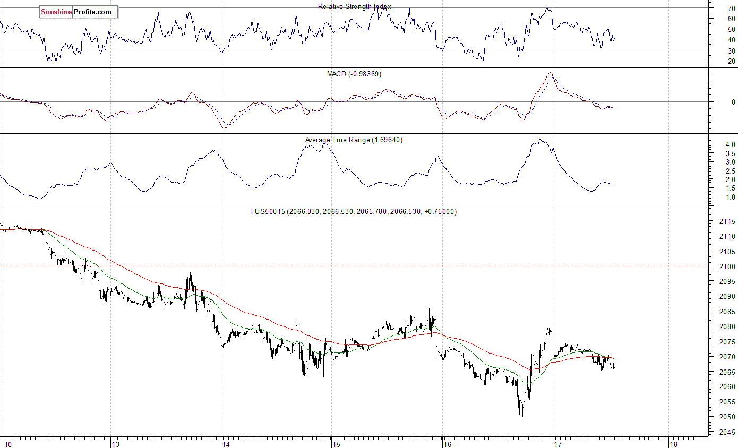The height and width of the screenshot is (448, 738).
Task: Click date label 16 on time axis
Action: pyautogui.click(x=448, y=443)
